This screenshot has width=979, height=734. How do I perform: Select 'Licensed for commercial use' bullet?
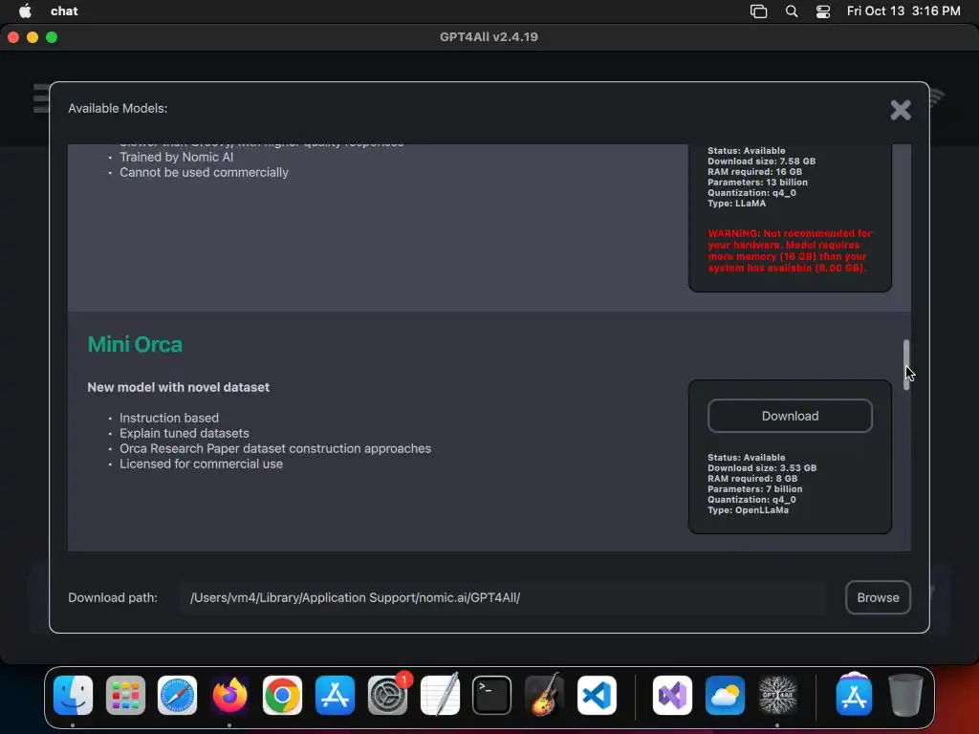(x=201, y=464)
